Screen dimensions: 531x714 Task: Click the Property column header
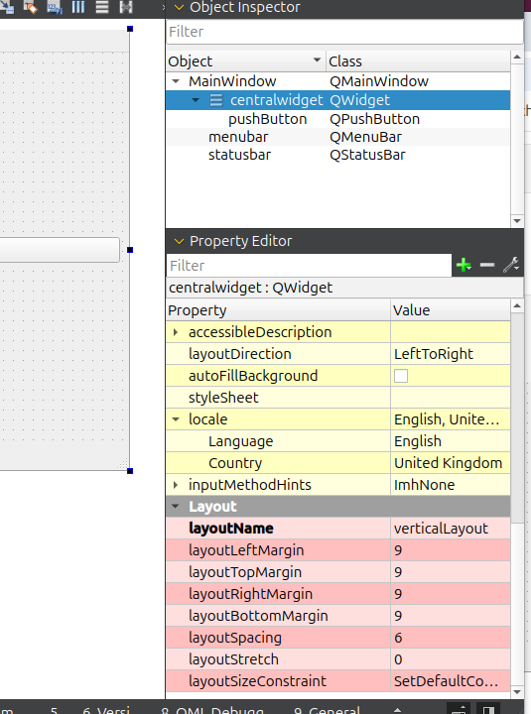[x=278, y=310]
